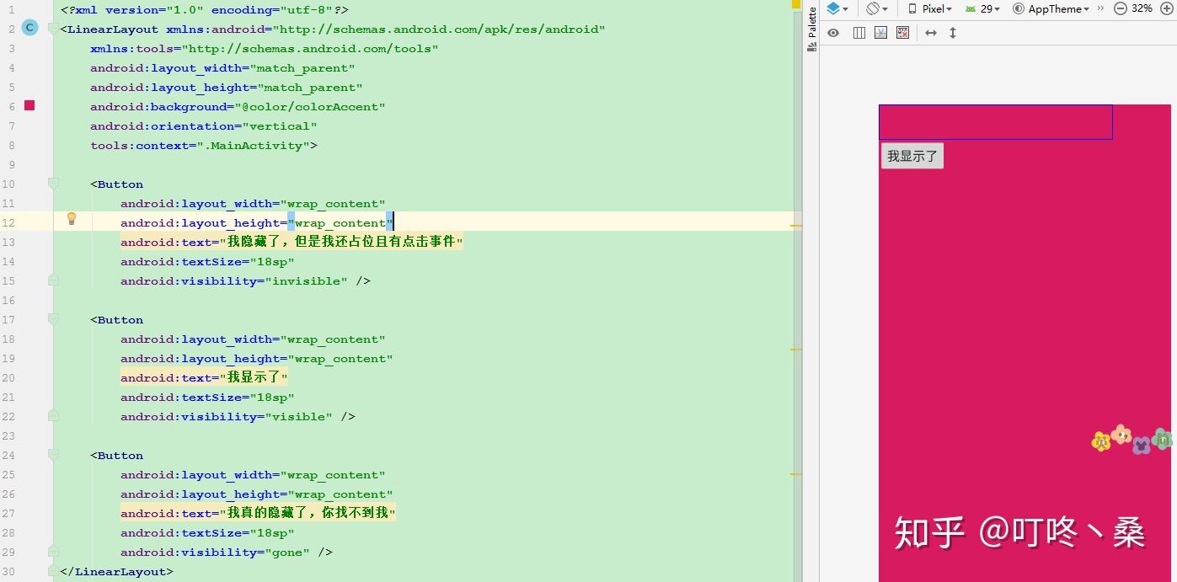
Task: Click "18sp" textSize value on line 28
Action: tap(272, 532)
